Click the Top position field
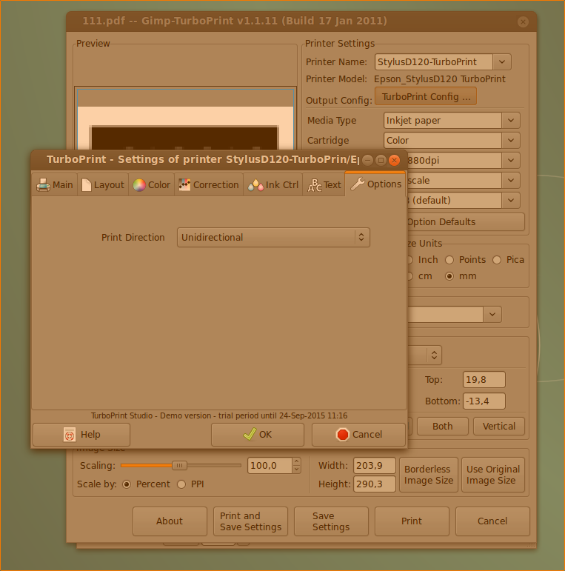 [484, 380]
